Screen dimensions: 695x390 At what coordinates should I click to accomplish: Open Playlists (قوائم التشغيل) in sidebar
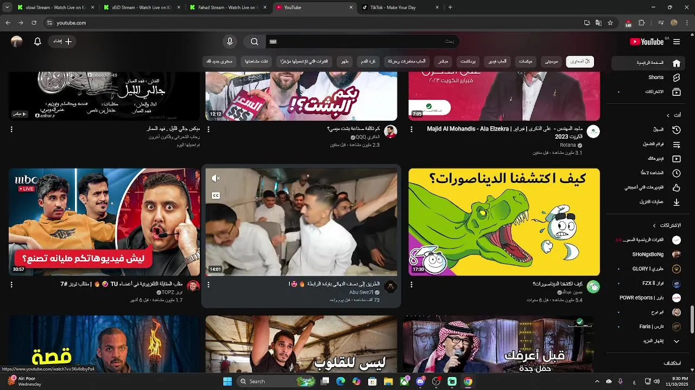click(x=648, y=145)
